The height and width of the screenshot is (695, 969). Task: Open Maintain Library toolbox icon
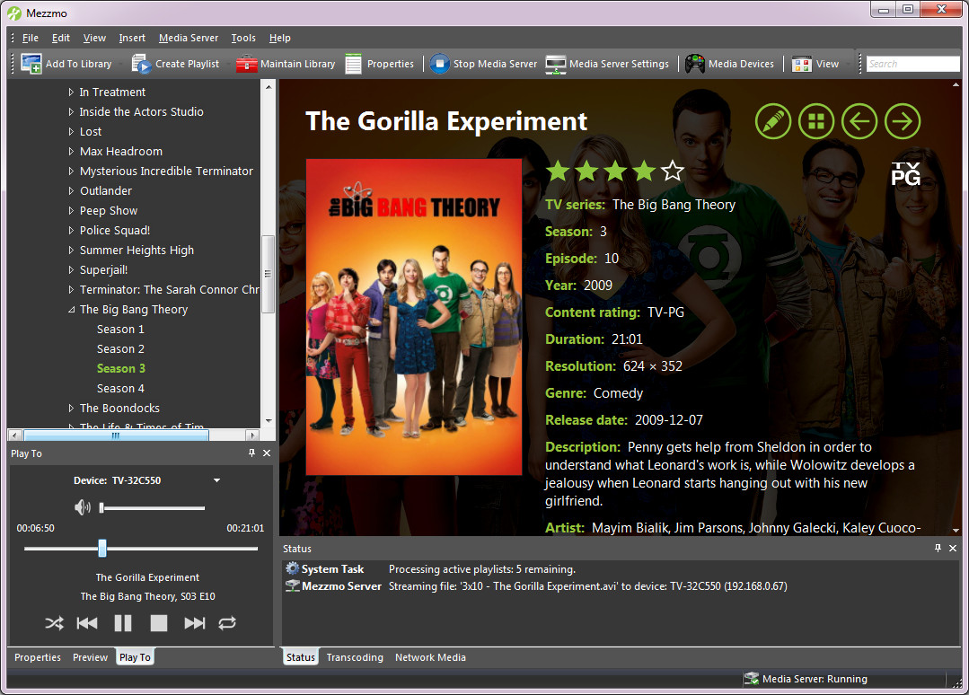(x=247, y=64)
